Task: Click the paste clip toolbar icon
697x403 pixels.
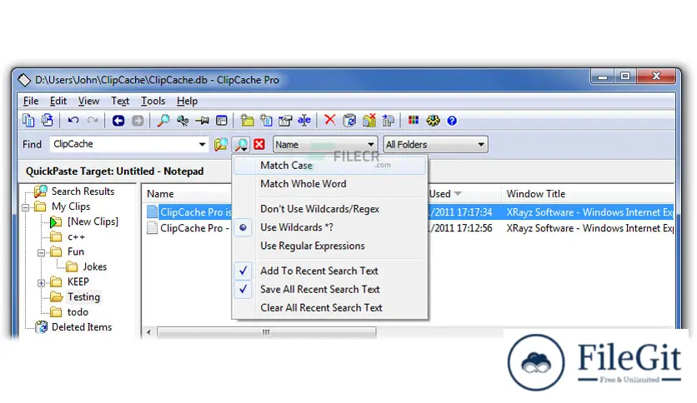Action: (x=48, y=120)
